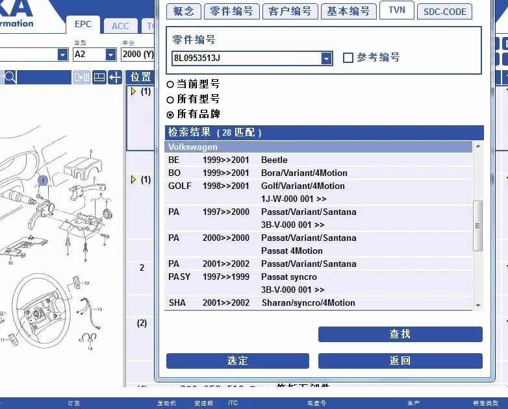The height and width of the screenshot is (409, 508).
Task: Click the 生产 status bar entry
Action: (413, 403)
